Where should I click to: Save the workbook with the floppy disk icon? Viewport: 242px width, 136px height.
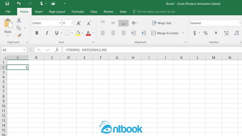[7, 3]
